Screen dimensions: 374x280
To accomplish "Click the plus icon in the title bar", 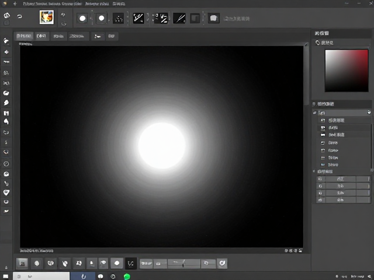I will [15, 3].
